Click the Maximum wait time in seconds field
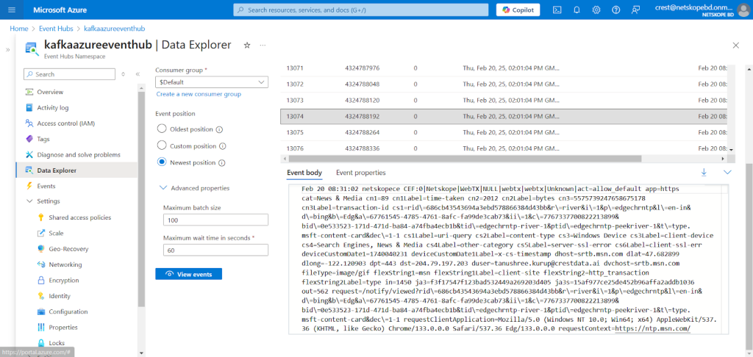 215,250
